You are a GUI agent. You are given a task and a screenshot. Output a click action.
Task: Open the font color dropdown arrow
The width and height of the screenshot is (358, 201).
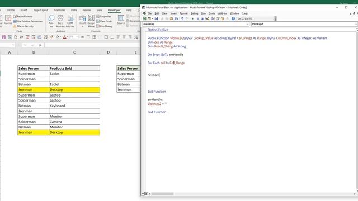tap(68, 37)
